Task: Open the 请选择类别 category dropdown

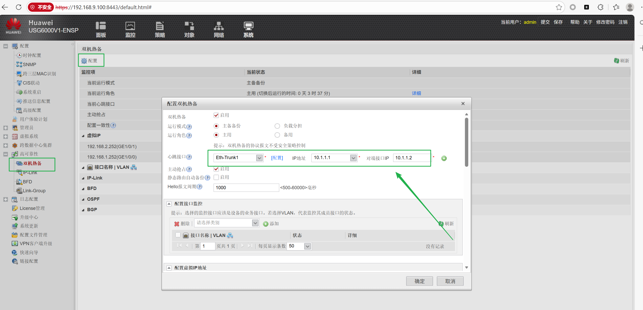Action: coord(255,223)
